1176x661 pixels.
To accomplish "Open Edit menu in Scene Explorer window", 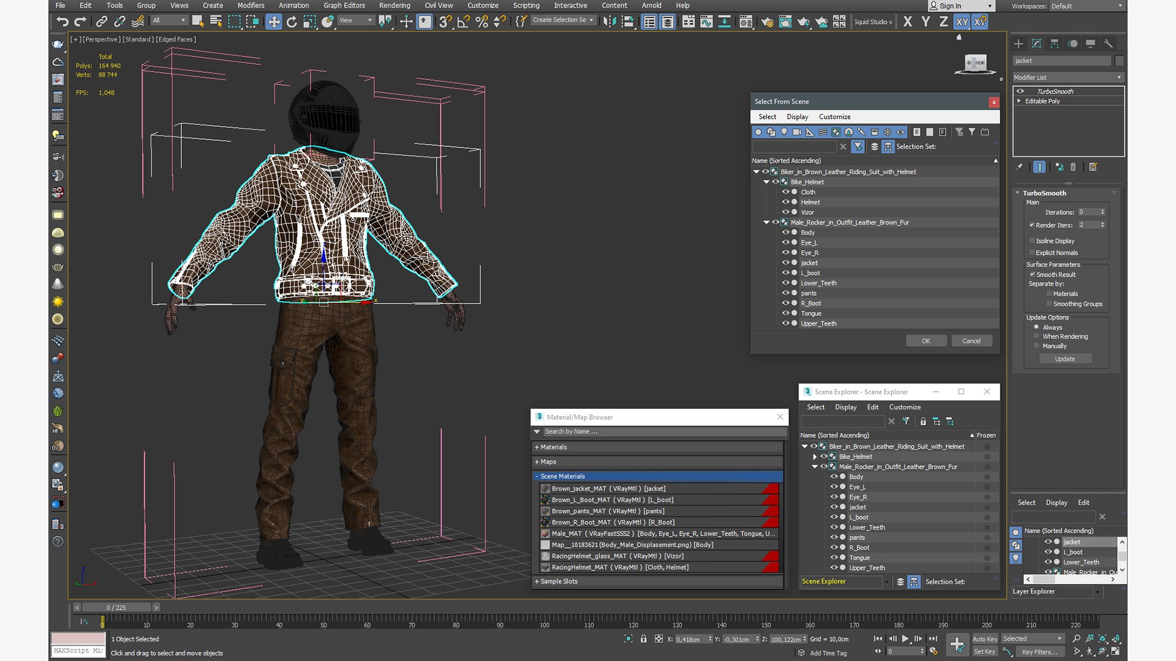I will tap(872, 407).
